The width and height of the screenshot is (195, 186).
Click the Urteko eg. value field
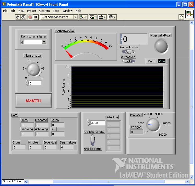pyautogui.click(x=27, y=134)
